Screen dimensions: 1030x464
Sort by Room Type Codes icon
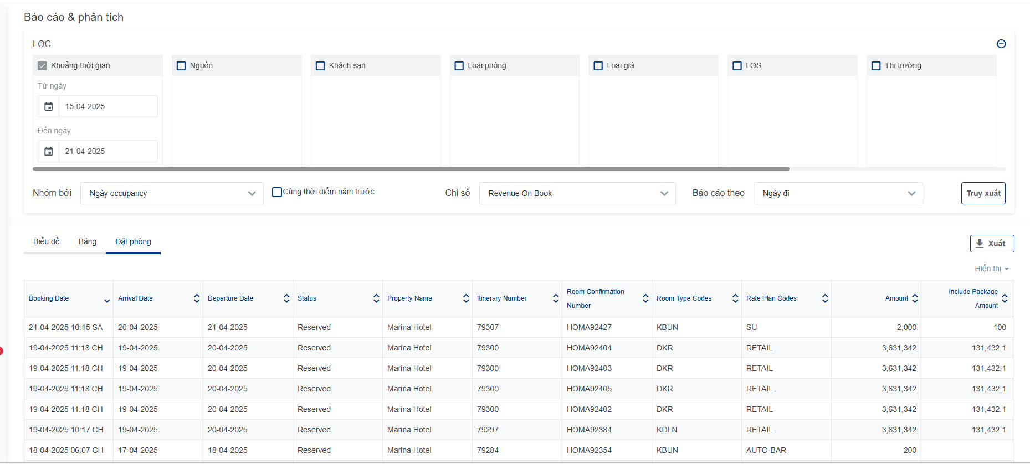735,298
